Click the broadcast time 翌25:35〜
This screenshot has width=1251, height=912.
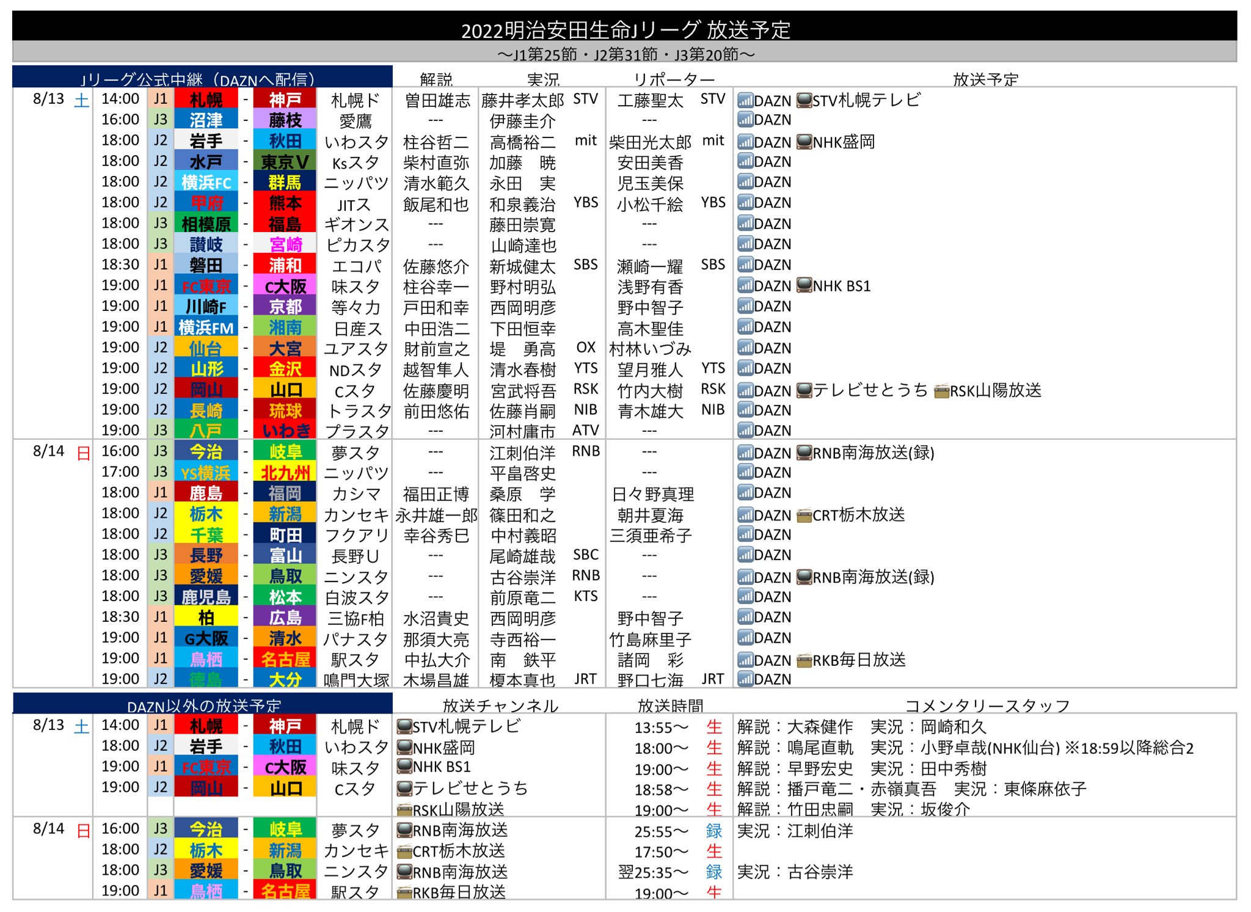653,872
